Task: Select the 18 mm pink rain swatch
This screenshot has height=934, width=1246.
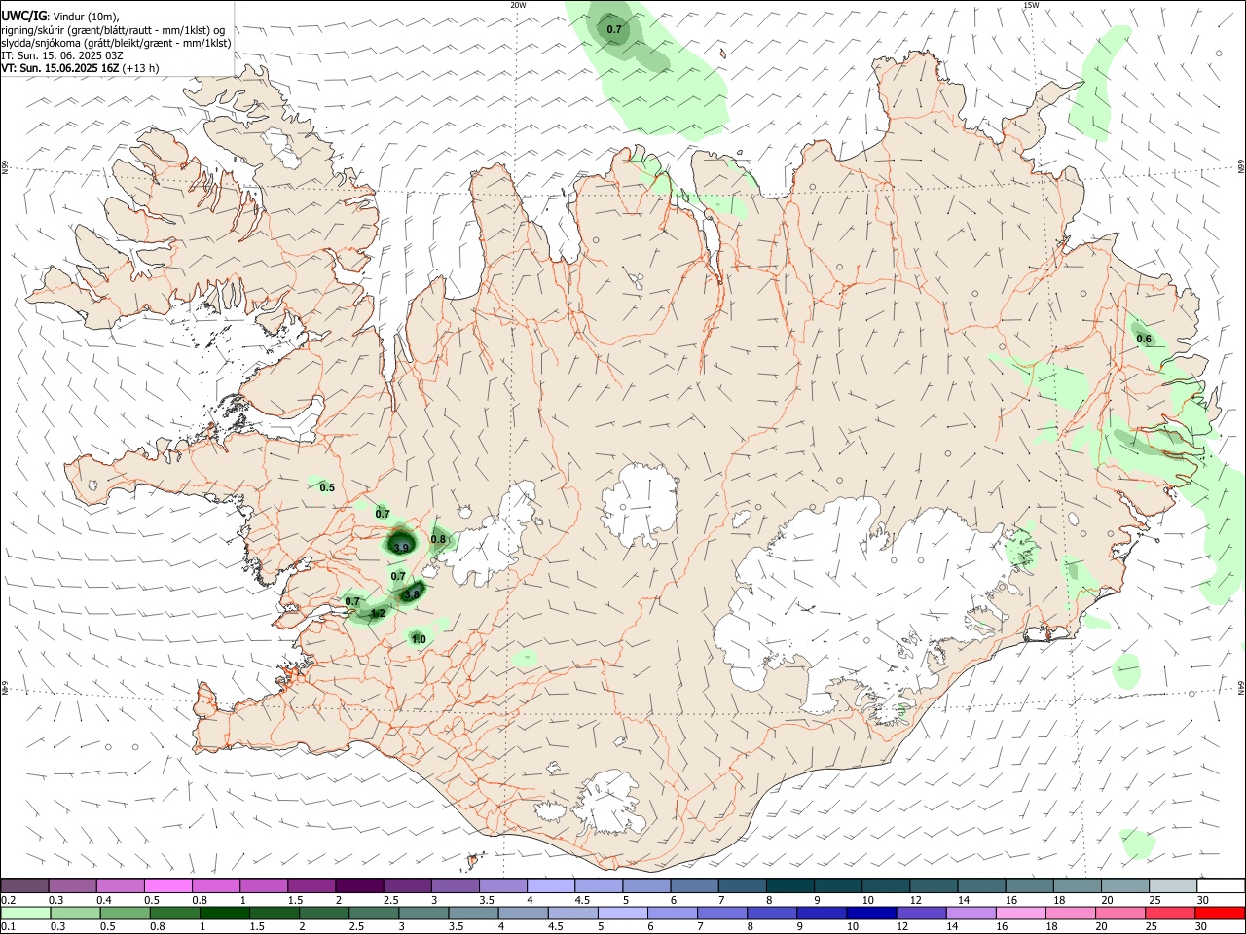Action: (1071, 914)
